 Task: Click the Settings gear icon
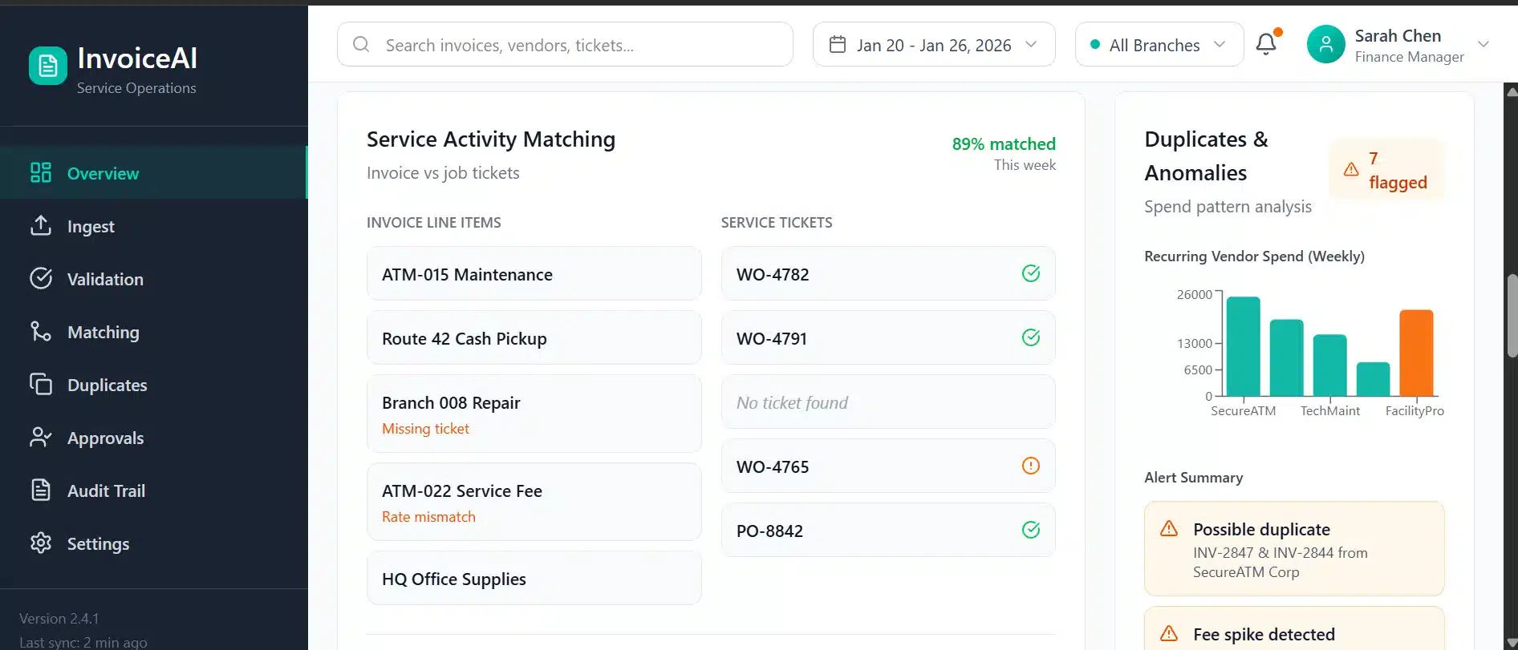(41, 543)
